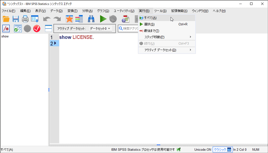Open the ウィンドウ(W) menu
Viewport: 268px width, 153px height.
tap(200, 11)
